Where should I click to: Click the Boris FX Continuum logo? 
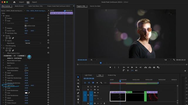(29, 57)
